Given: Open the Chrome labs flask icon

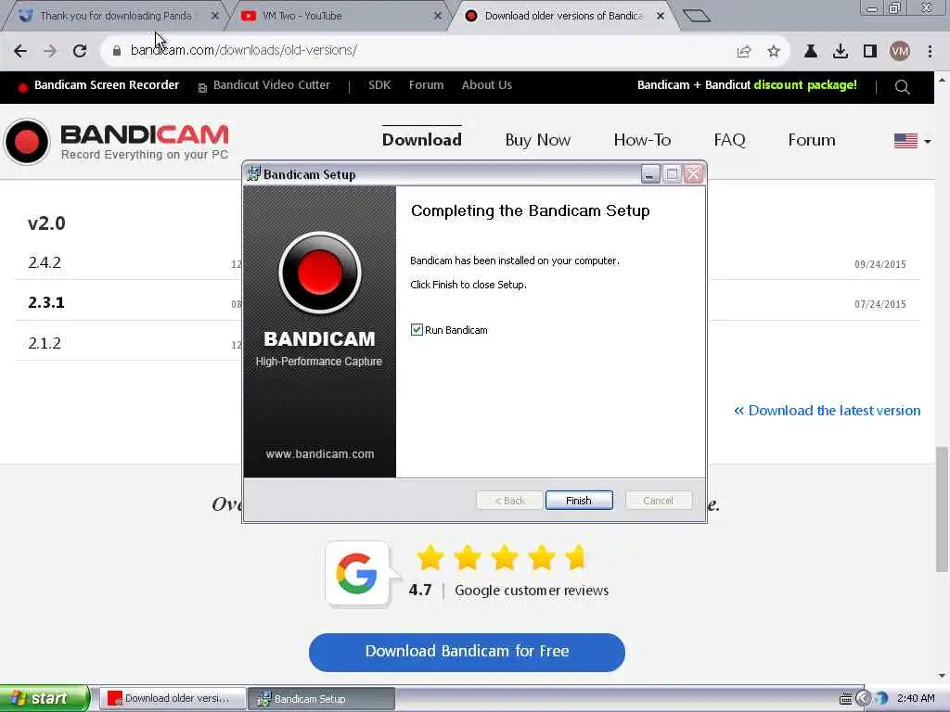Looking at the screenshot, I should click(811, 51).
